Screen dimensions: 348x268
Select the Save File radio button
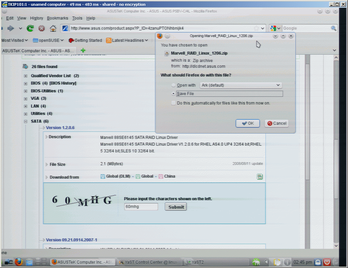coord(173,94)
